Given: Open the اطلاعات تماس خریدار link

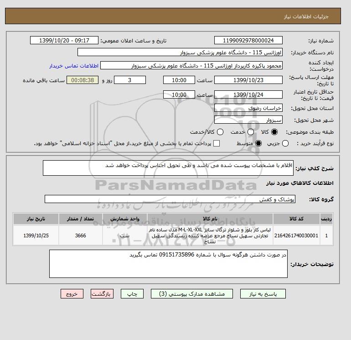Looking at the screenshot, I should click(x=74, y=66).
